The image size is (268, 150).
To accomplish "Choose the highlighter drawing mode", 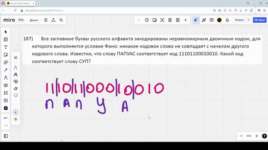I will (x=15, y=75).
